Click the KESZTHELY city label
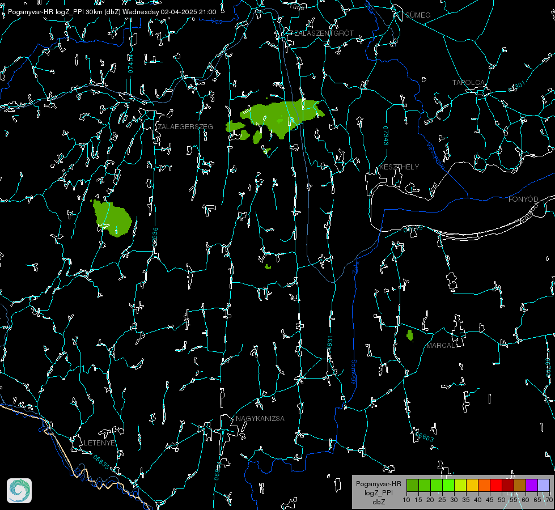 pyautogui.click(x=399, y=167)
